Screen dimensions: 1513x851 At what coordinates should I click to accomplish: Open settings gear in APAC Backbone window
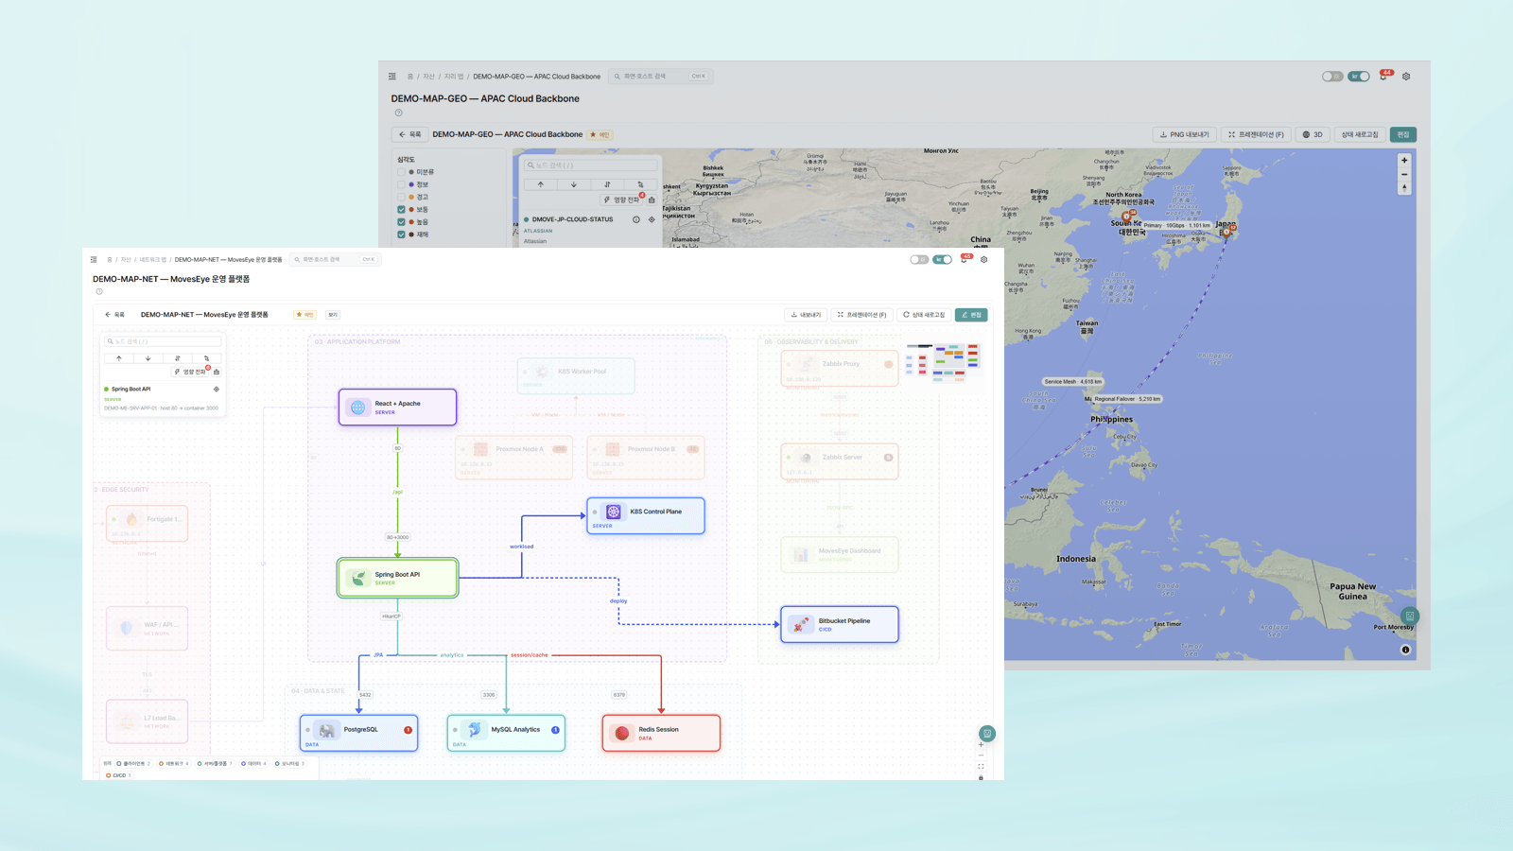pyautogui.click(x=1406, y=77)
